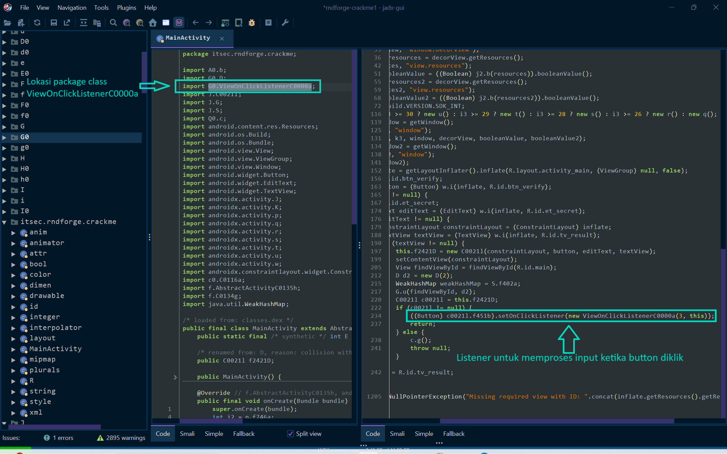Collapse the itsec.rndforge.crackme package
Image resolution: width=727 pixels, height=454 pixels.
coord(4,222)
